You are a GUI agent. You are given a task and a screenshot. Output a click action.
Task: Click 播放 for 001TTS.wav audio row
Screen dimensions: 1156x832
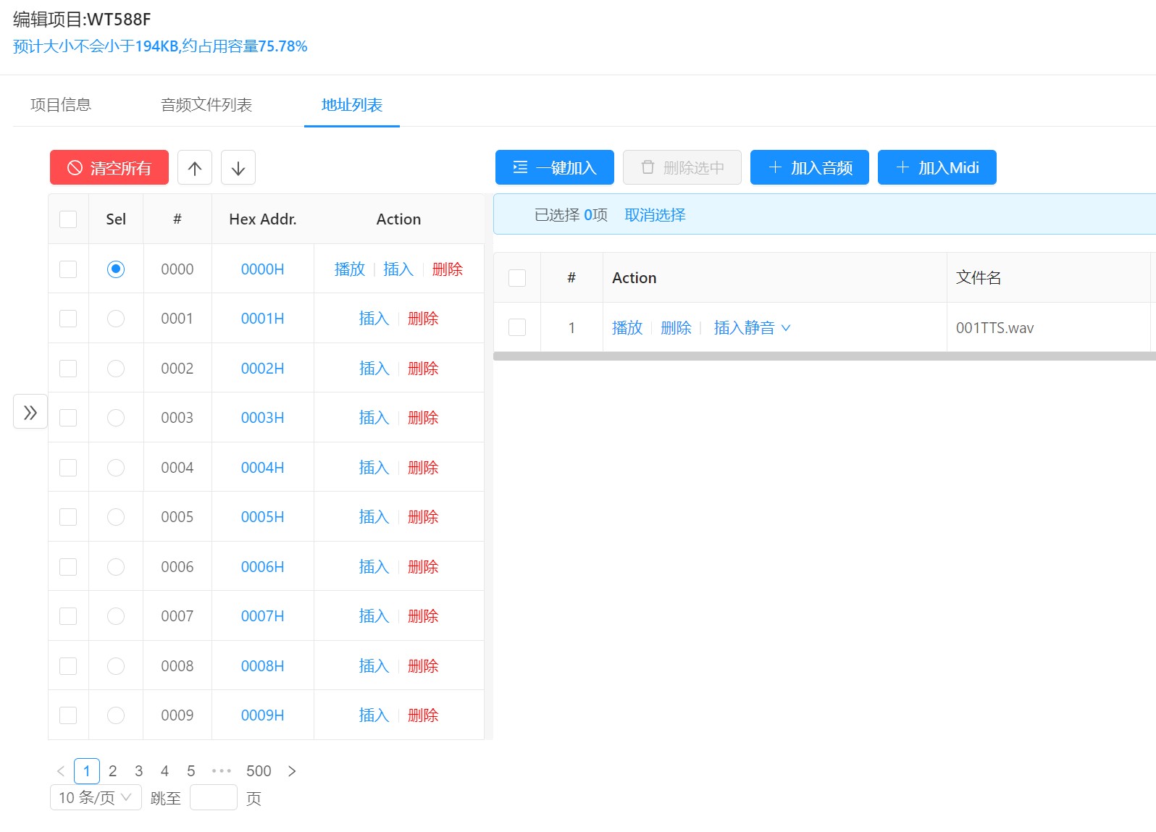pyautogui.click(x=627, y=328)
